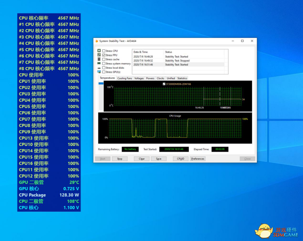The width and height of the screenshot is (303, 241).
Task: Switch to the Temperatures tab
Action: (x=107, y=78)
